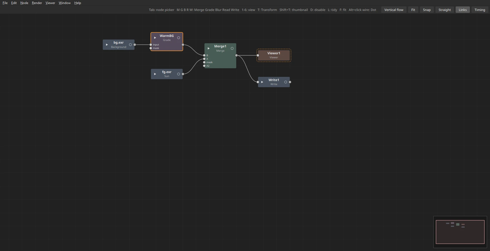The height and width of the screenshot is (251, 490).
Task: Toggle the circle indicator on WarmBG node
Action: [179, 38]
